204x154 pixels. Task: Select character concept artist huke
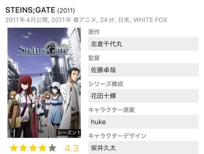point(143,122)
